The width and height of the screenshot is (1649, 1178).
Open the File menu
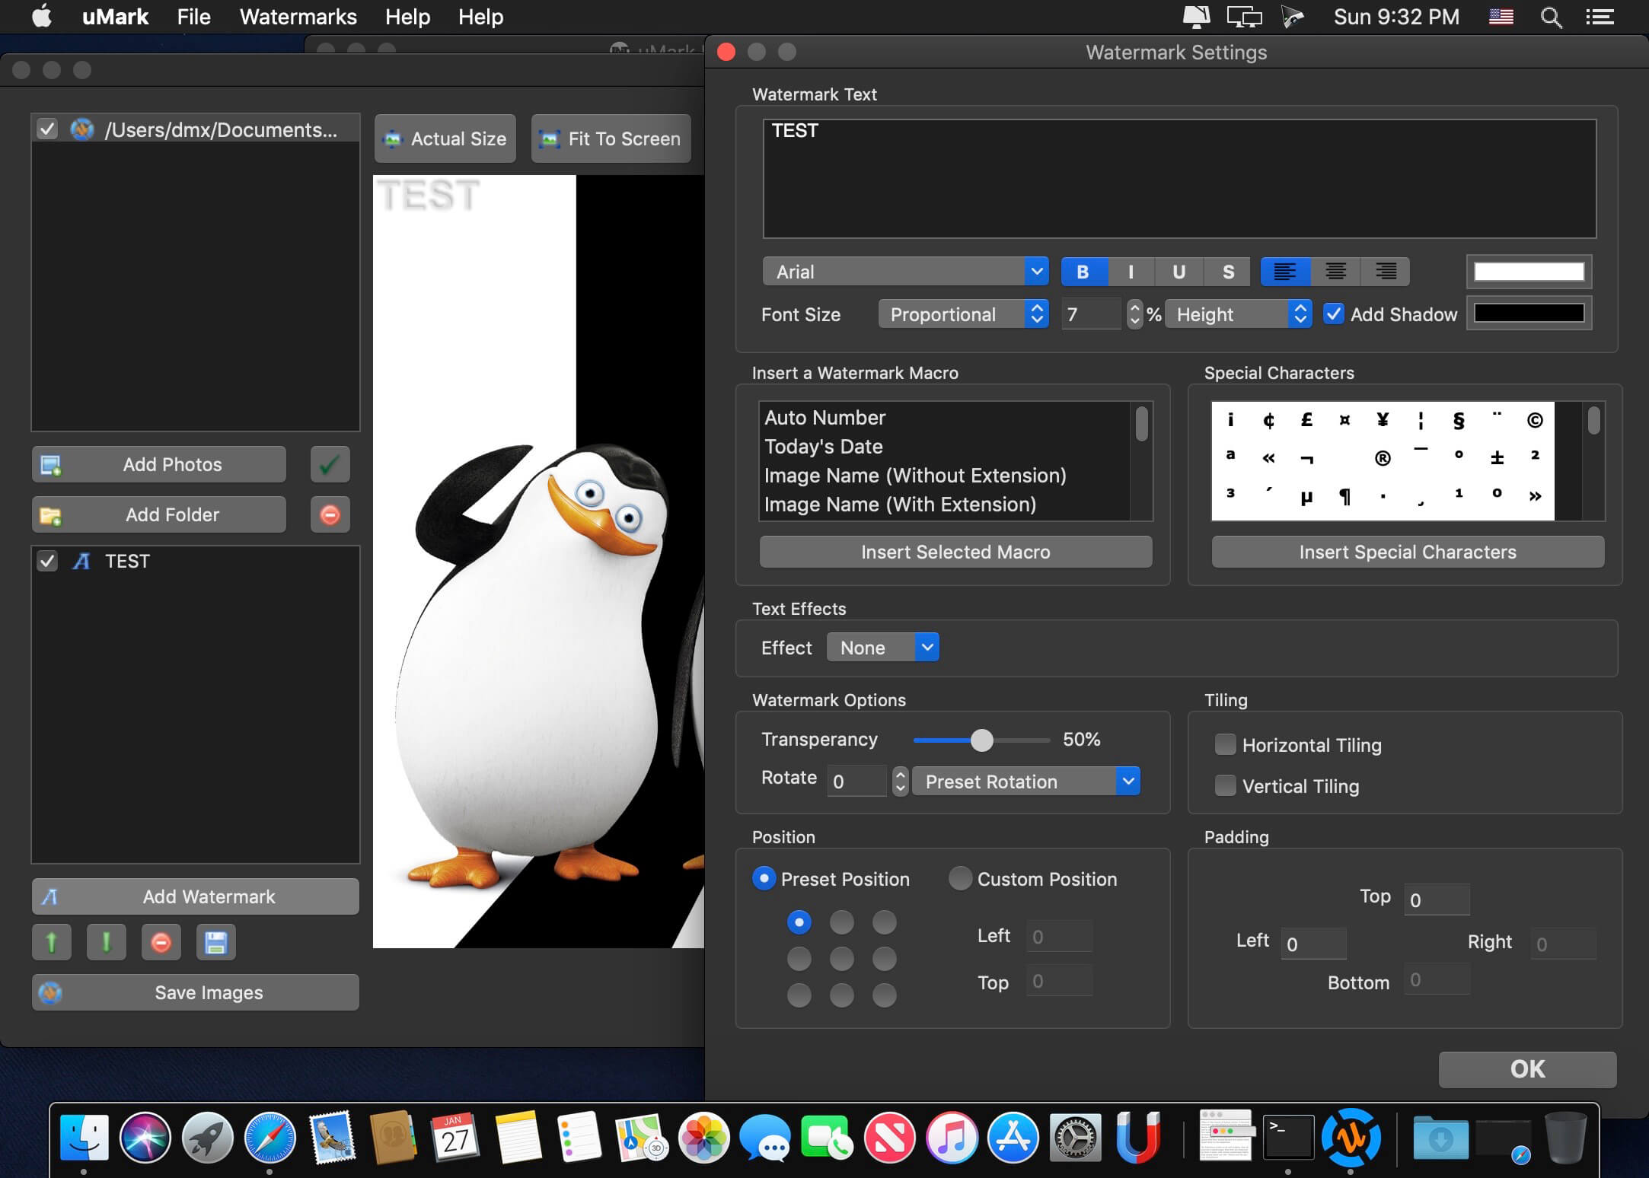pyautogui.click(x=193, y=17)
